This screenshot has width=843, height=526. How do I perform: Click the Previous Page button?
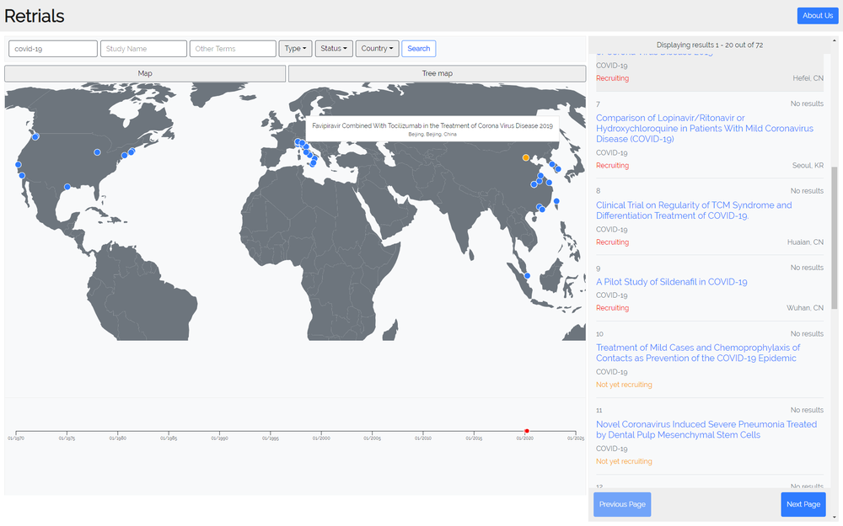coord(622,505)
